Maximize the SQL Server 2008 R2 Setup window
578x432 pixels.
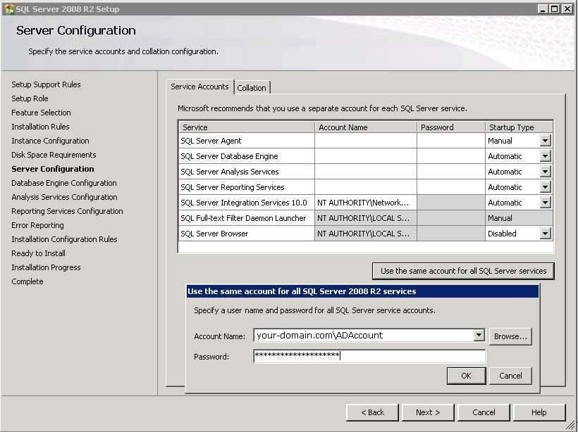pyautogui.click(x=554, y=9)
